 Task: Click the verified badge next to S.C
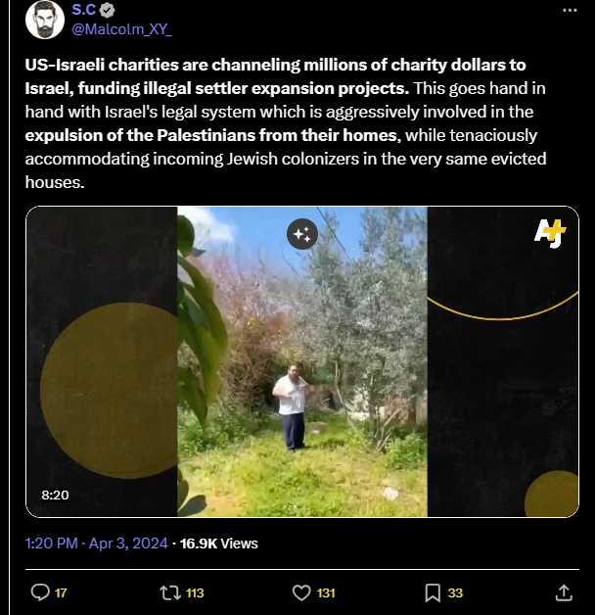108,10
